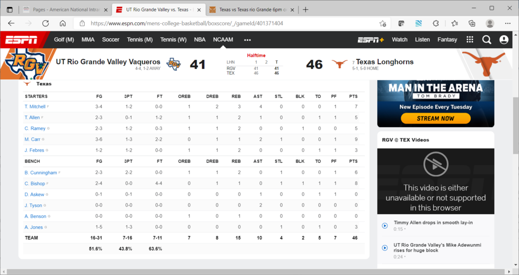
Task: Click the STREAM NOW button
Action: tap(435, 118)
